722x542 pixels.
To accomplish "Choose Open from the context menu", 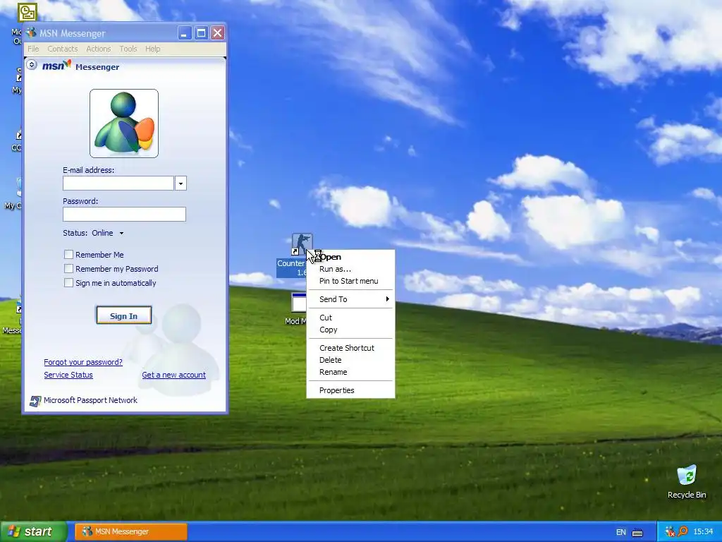I will pos(350,257).
